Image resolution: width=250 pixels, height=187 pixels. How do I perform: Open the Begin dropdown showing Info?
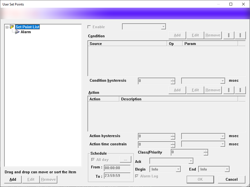(178, 169)
